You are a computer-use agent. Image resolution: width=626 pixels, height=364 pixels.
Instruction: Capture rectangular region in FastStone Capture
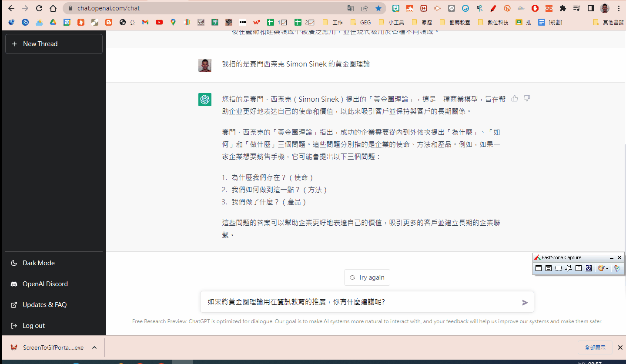[559, 268]
